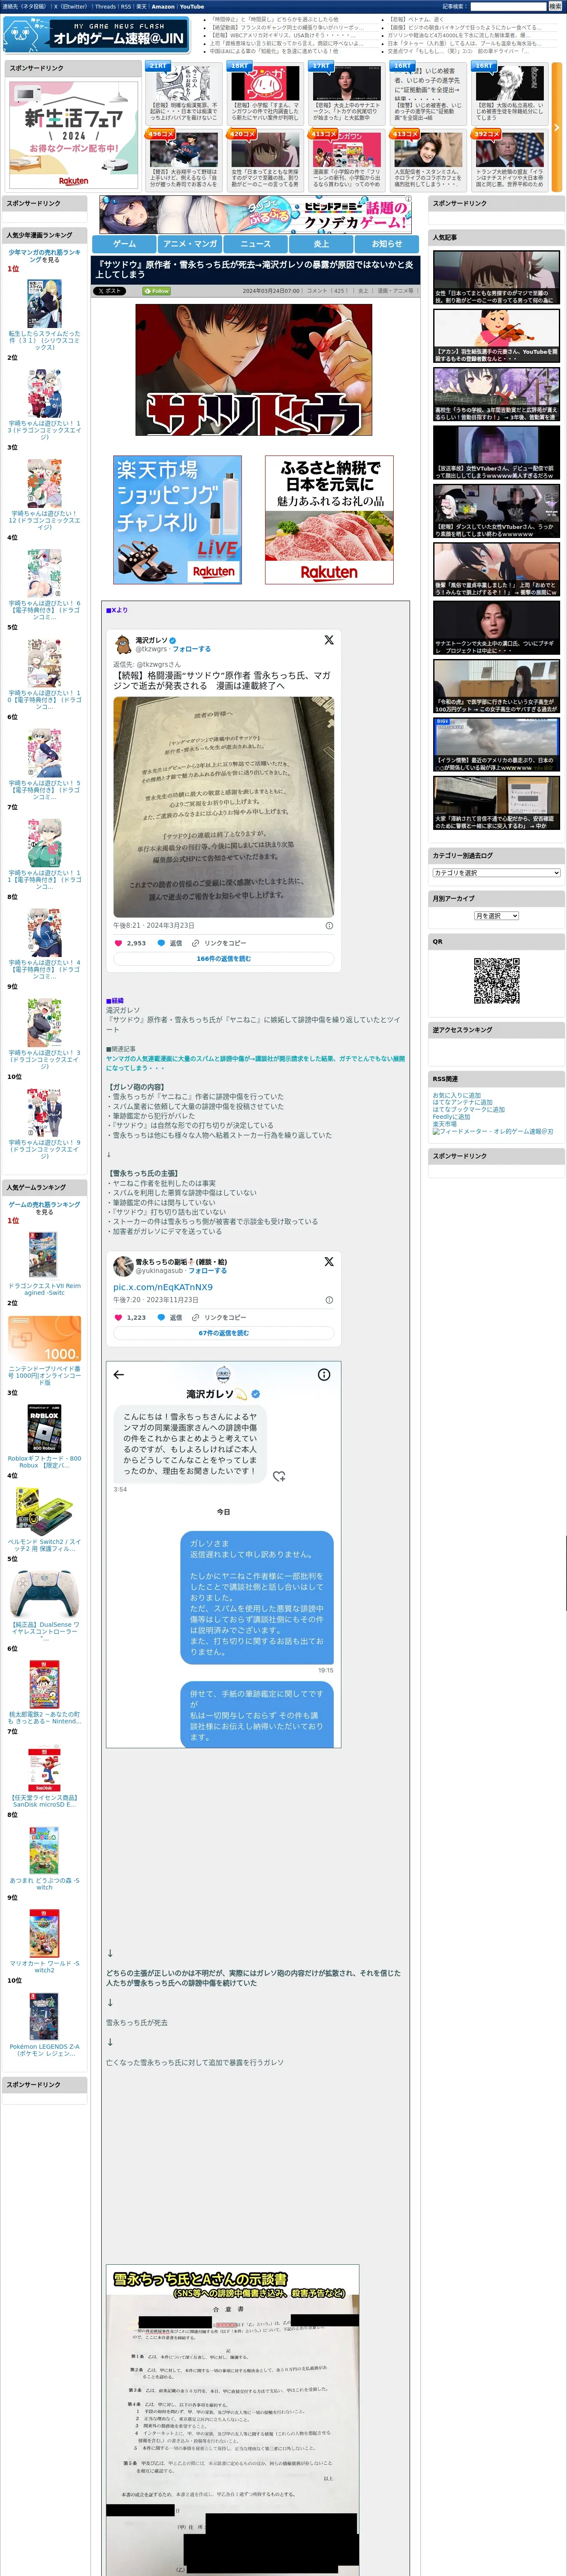
Task: Click the X ポスト share button
Action: (x=110, y=291)
